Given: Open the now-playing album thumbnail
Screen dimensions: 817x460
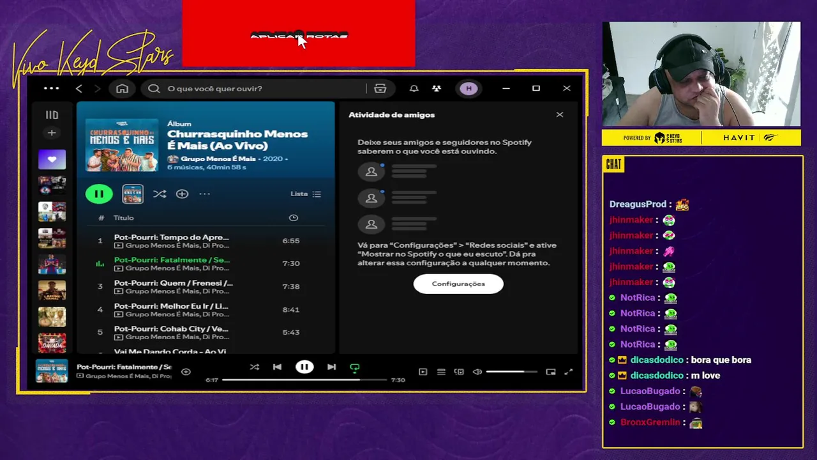Looking at the screenshot, I should tap(52, 371).
